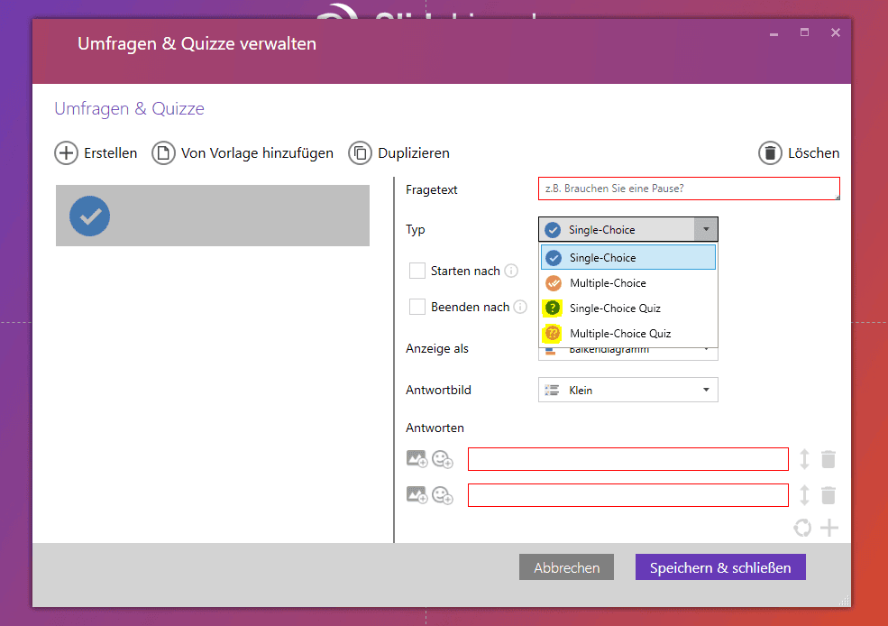The width and height of the screenshot is (888, 626).
Task: Reorder second answer using arrow icon
Action: pos(805,494)
